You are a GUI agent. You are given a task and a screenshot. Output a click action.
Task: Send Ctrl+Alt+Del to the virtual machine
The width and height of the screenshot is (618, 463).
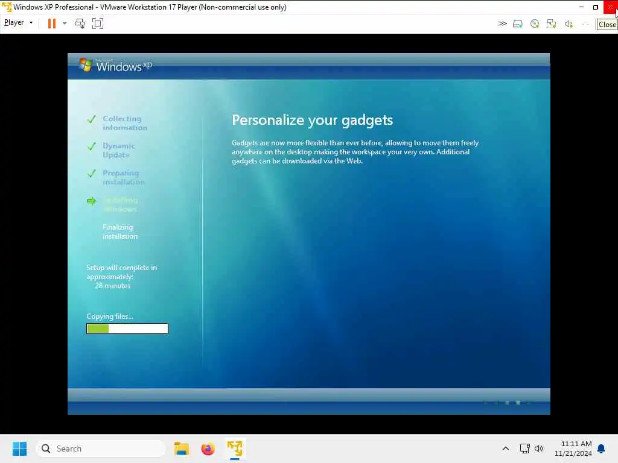(x=80, y=24)
